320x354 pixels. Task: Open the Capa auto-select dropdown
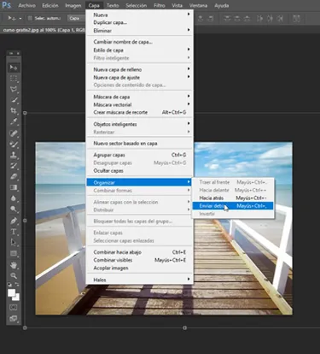pos(76,19)
